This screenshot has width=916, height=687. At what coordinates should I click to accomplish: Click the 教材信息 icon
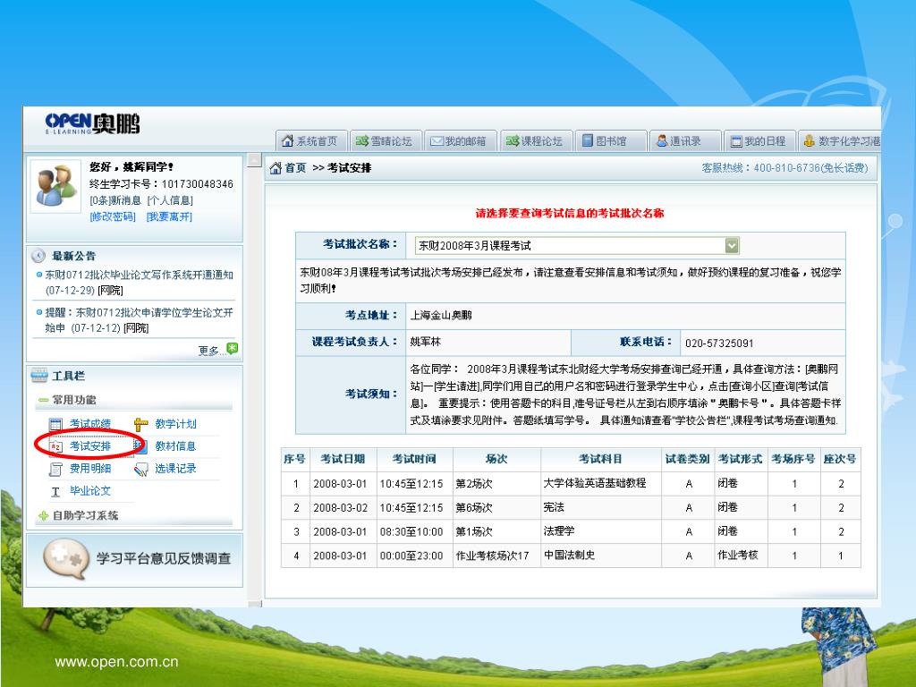[x=140, y=446]
